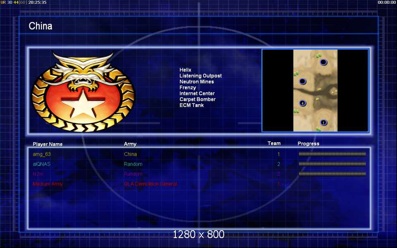Select the "Medium Army" AI player name
397x248 pixels.
[48, 184]
